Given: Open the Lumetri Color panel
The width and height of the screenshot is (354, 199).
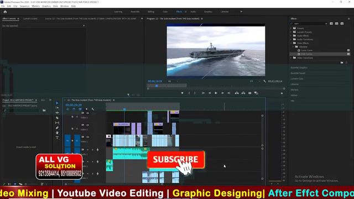Looking at the screenshot, I should click(x=297, y=78).
